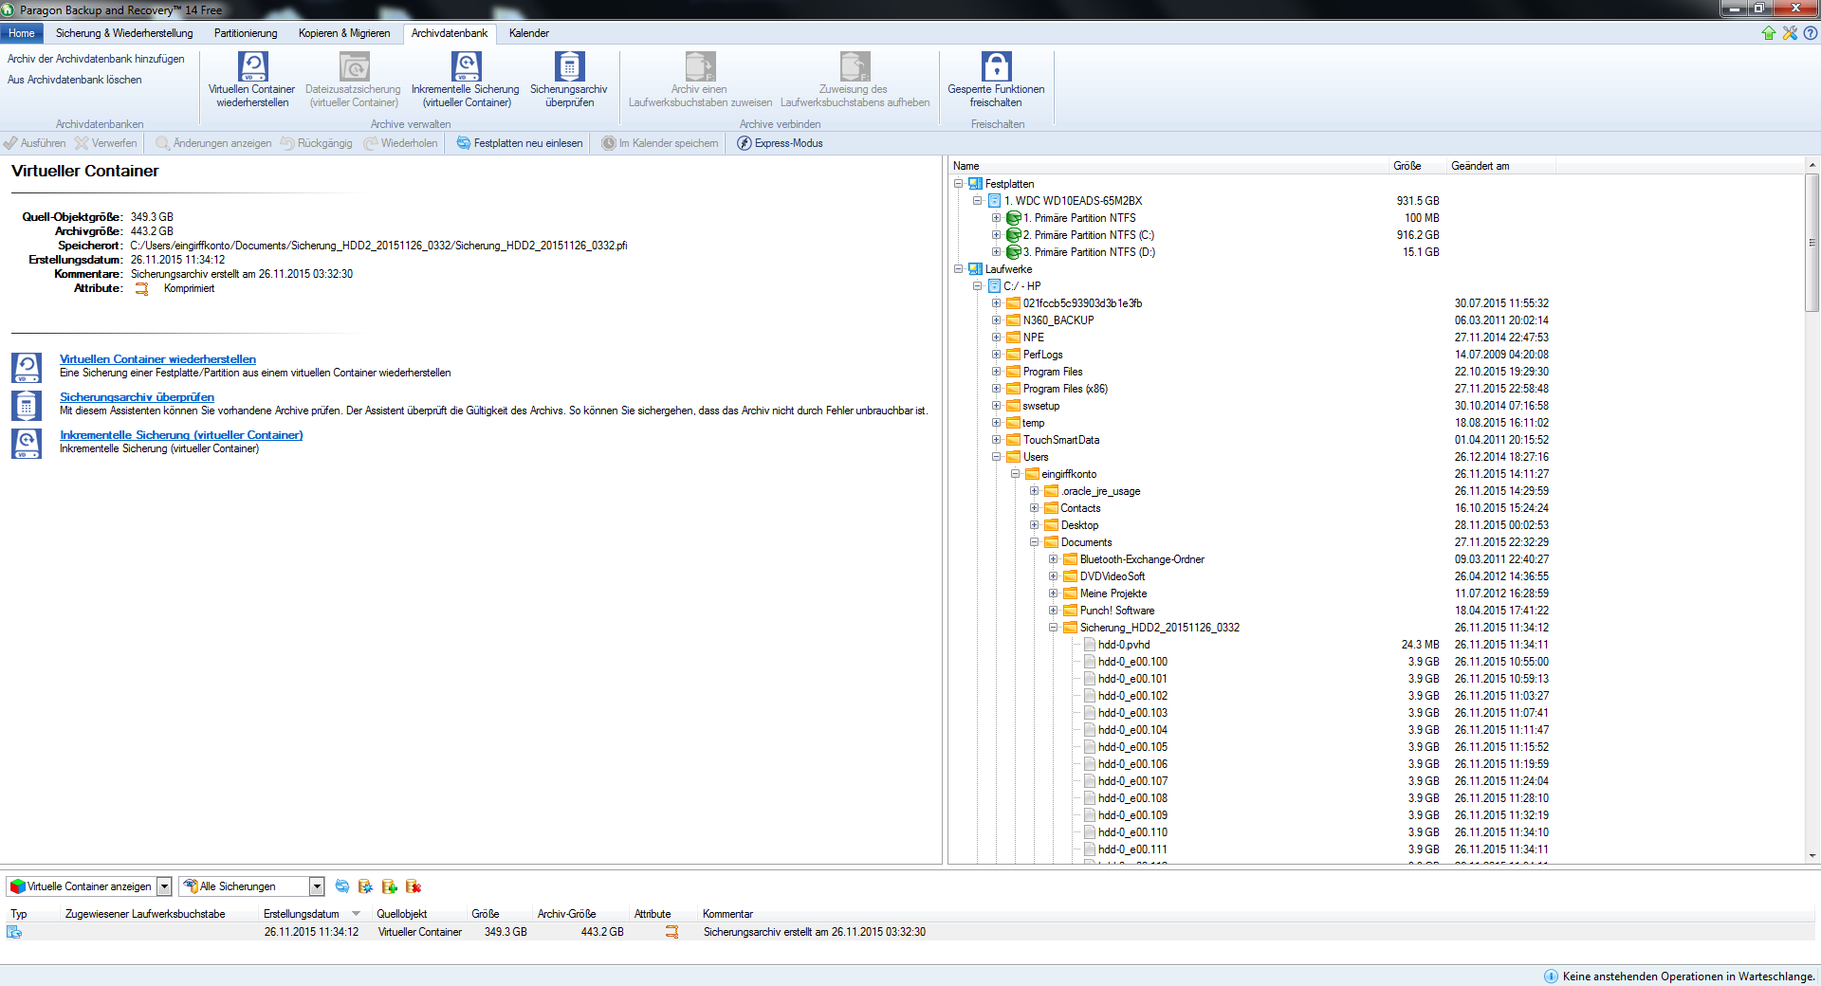
Task: Expand the Program Files (x86) folder
Action: coord(996,389)
